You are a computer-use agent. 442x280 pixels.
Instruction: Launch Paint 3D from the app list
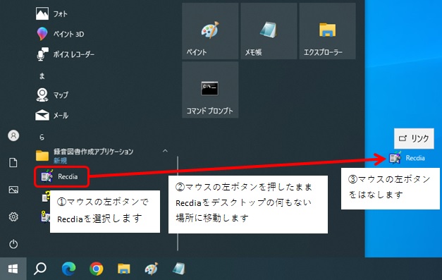[x=61, y=34]
